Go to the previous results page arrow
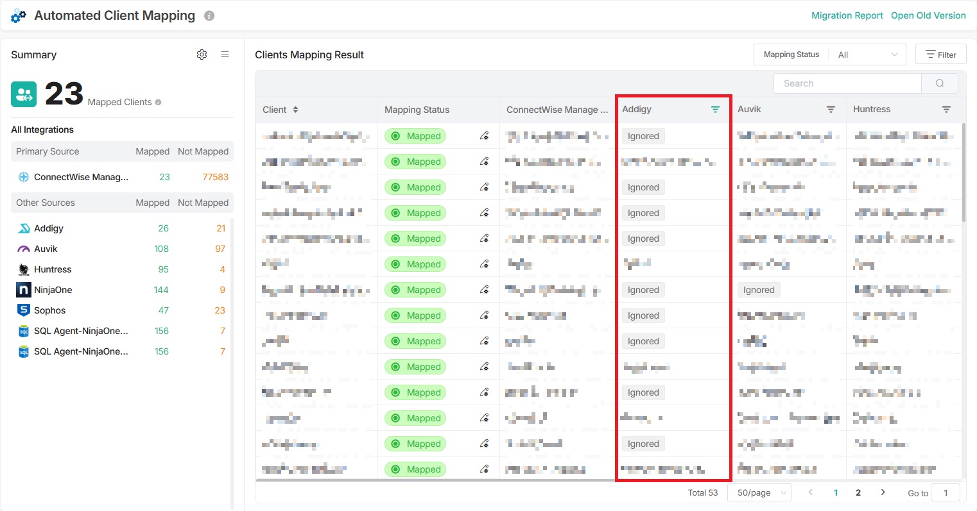Image resolution: width=977 pixels, height=511 pixels. point(811,492)
